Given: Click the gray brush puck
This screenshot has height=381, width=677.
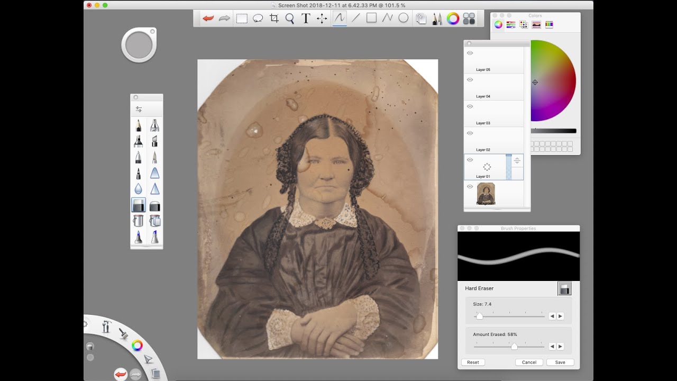Looking at the screenshot, I should coord(139,46).
